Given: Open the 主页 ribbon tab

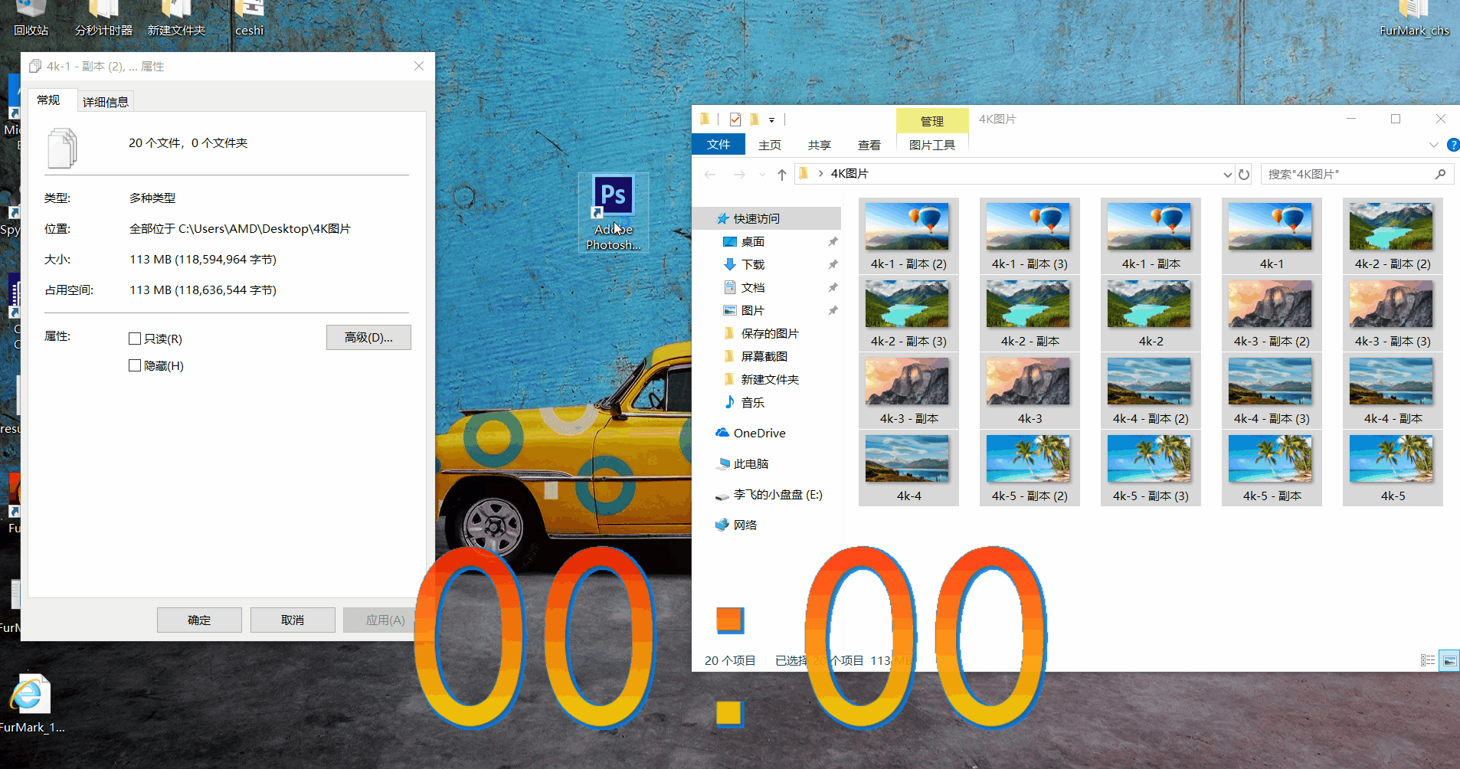Looking at the screenshot, I should pyautogui.click(x=770, y=145).
